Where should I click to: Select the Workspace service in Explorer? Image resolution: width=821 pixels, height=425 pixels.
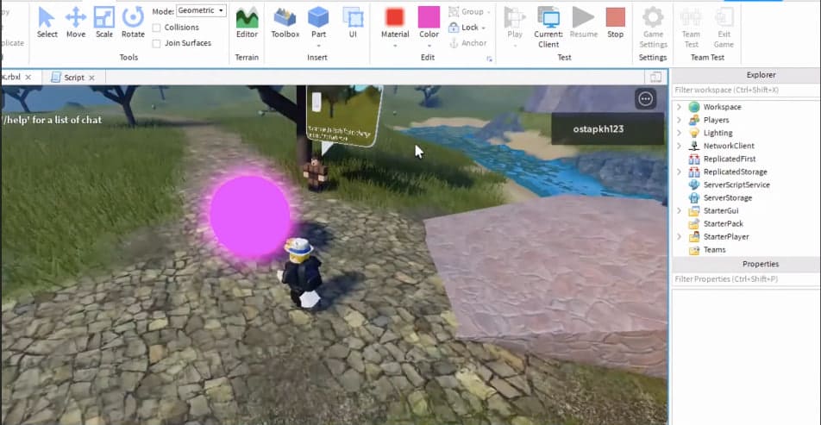(722, 107)
